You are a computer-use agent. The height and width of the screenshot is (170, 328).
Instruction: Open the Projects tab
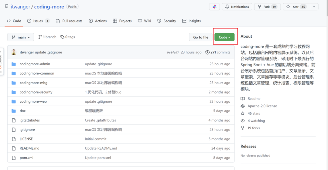122,21
